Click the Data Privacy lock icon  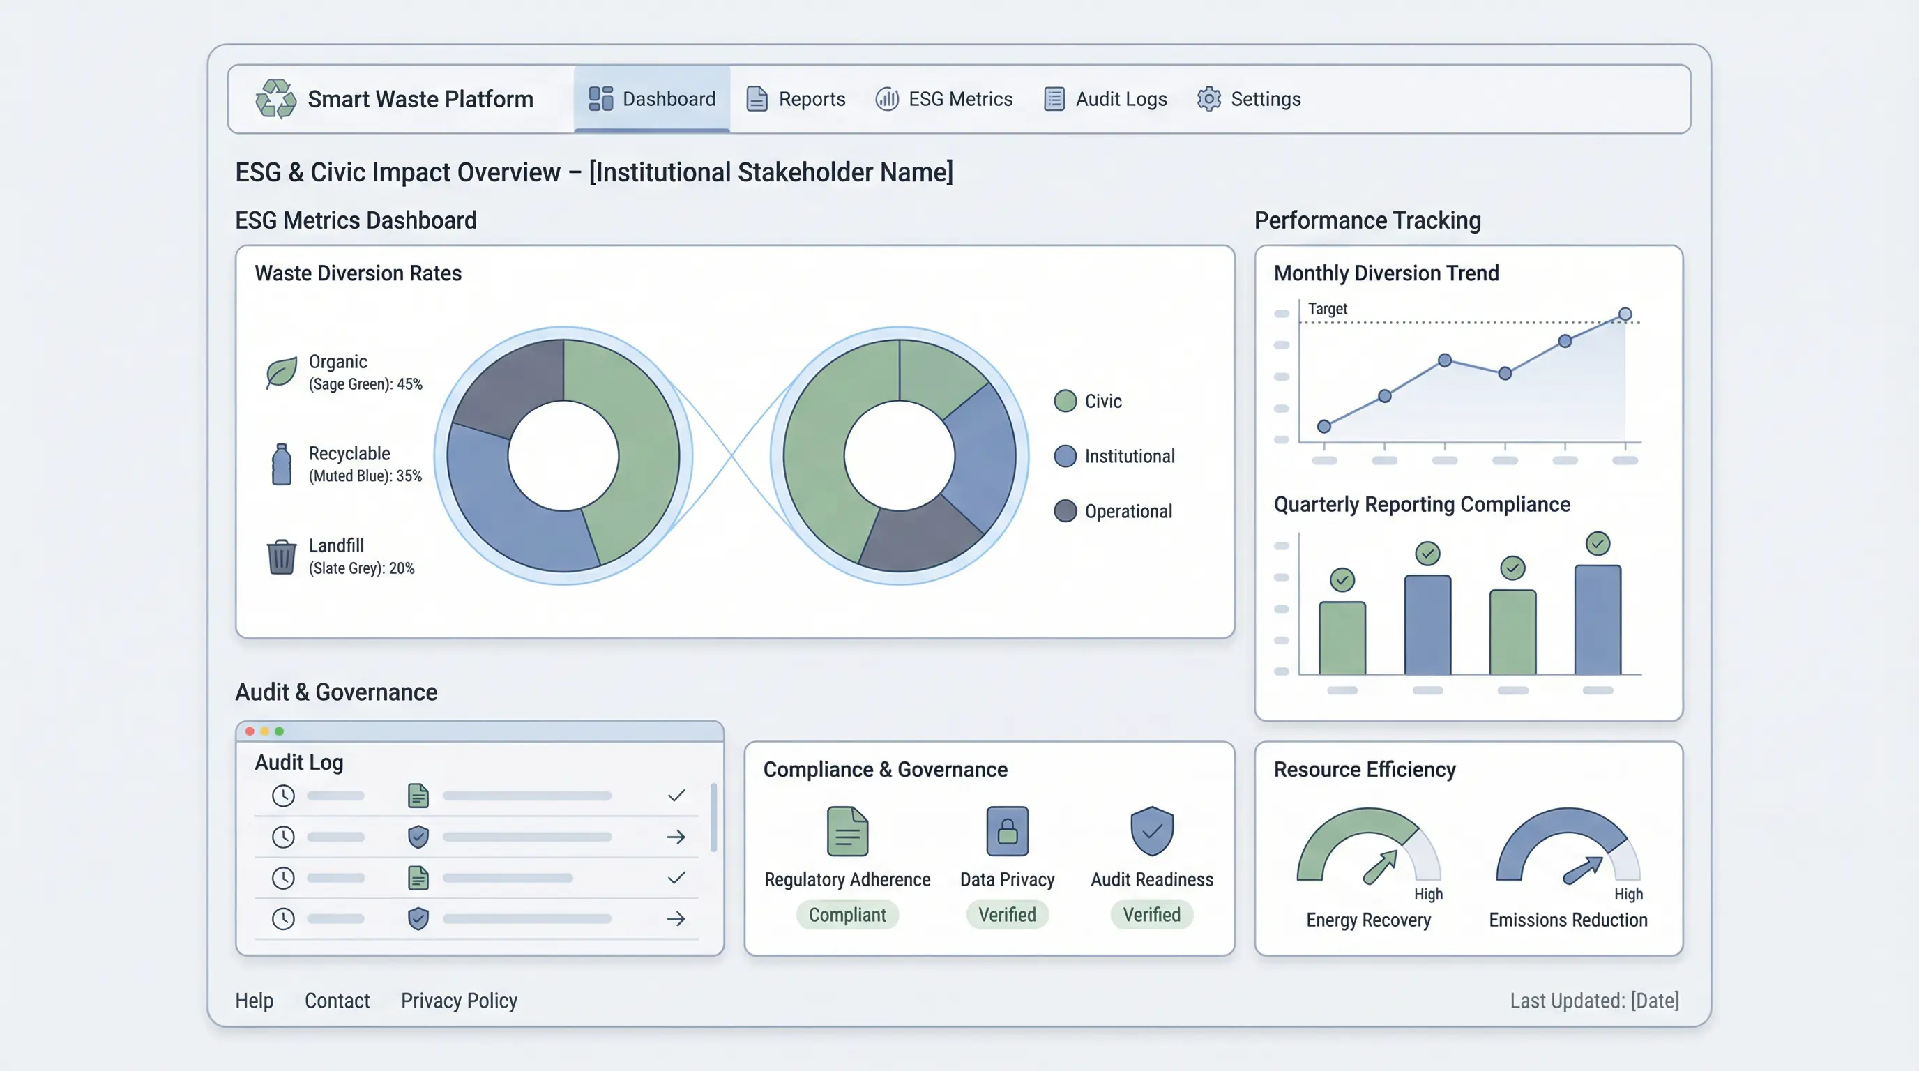(1007, 832)
